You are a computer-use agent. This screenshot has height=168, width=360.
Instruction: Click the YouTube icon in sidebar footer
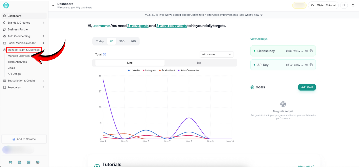pos(38,162)
